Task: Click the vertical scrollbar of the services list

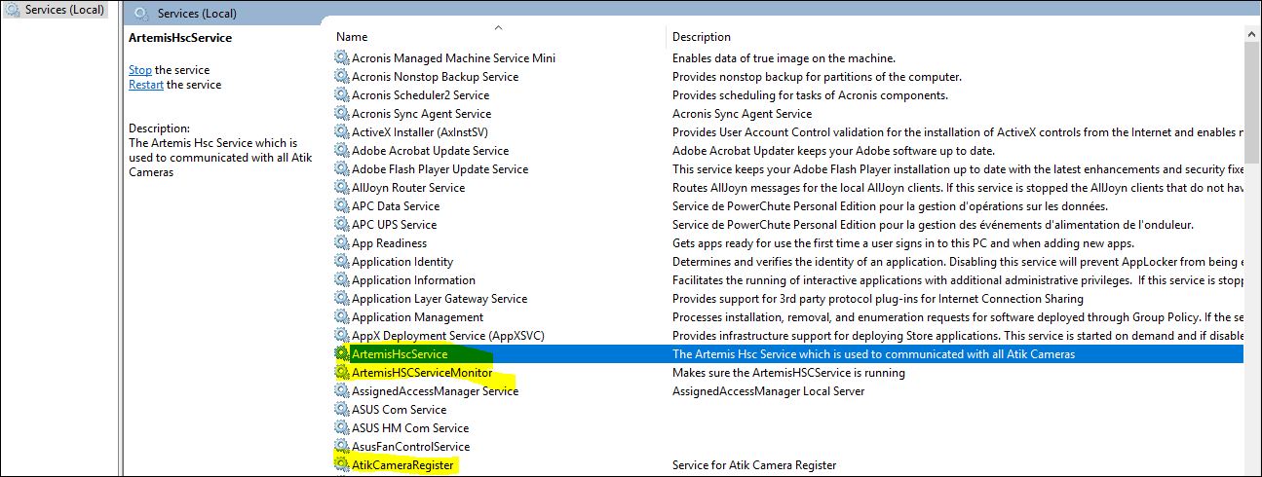Action: point(1253,243)
